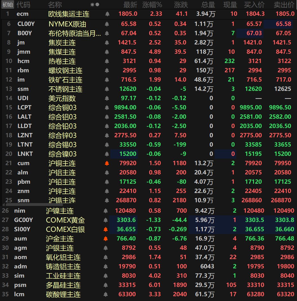Click the bell icon for 热卷主连
The width and height of the screenshot is (297, 301).
pyautogui.click(x=107, y=61)
